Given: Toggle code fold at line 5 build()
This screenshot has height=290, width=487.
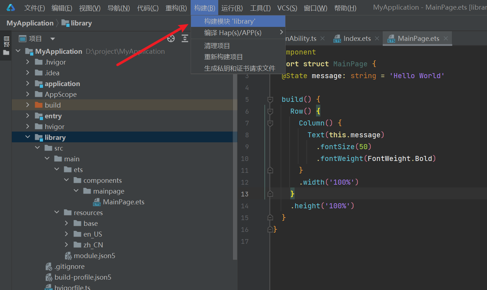Looking at the screenshot, I should (270, 99).
